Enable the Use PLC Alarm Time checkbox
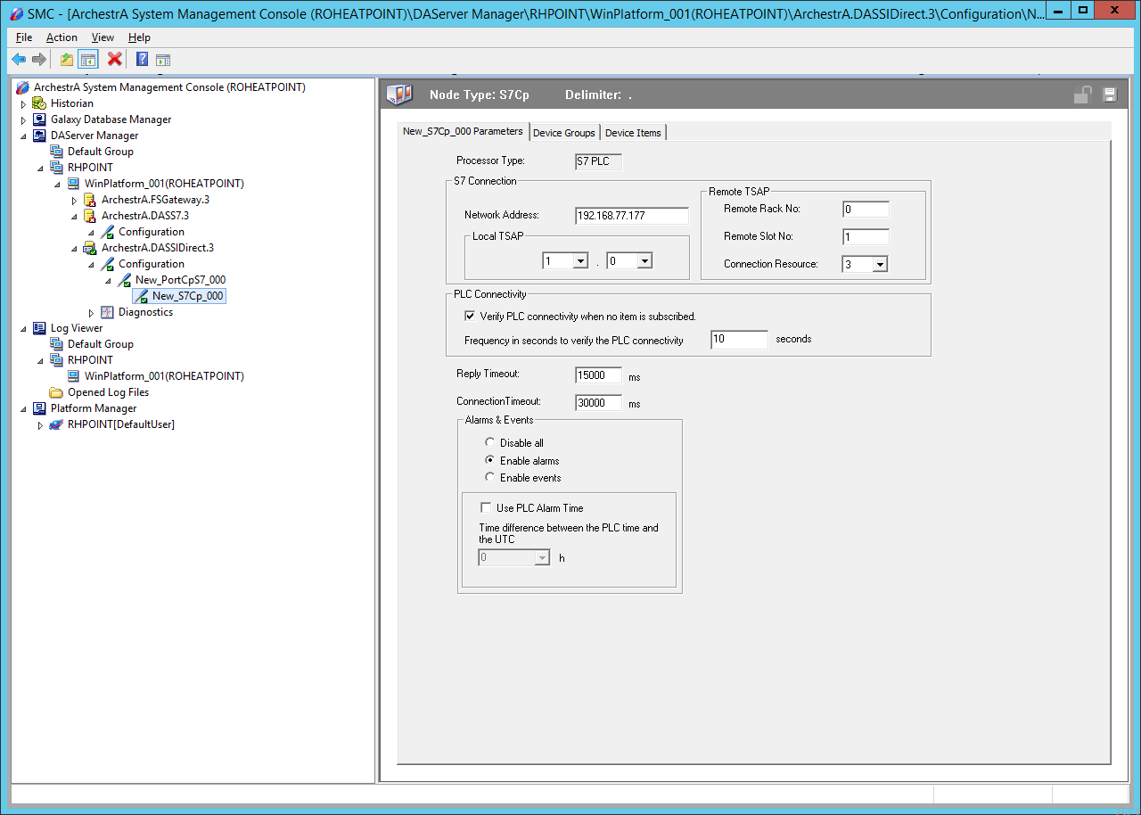The image size is (1141, 815). pyautogui.click(x=487, y=507)
